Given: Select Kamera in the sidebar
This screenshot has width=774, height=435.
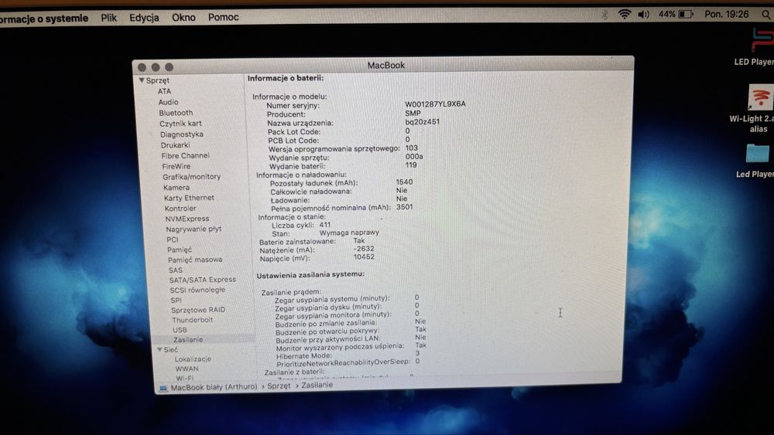Looking at the screenshot, I should pyautogui.click(x=176, y=188).
